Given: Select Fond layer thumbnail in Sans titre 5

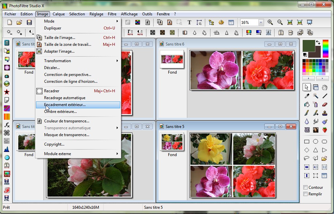Looking at the screenshot, I should point(172,142).
